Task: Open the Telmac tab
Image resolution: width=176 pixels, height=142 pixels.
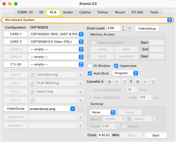Action: click(103, 12)
